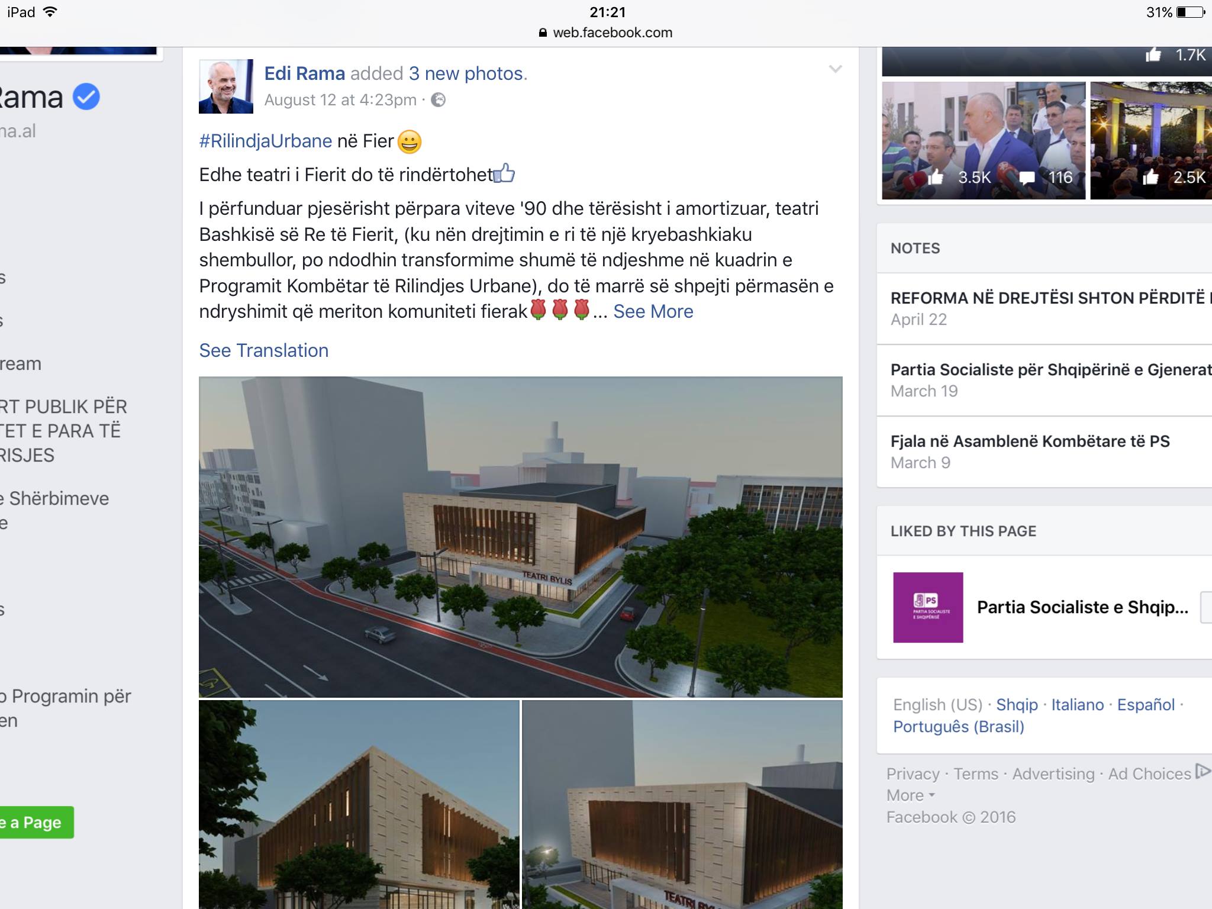Click the padlock icon in address bar
This screenshot has width=1212, height=909.
(543, 33)
